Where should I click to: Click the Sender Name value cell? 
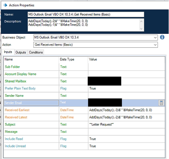[x=126, y=96]
